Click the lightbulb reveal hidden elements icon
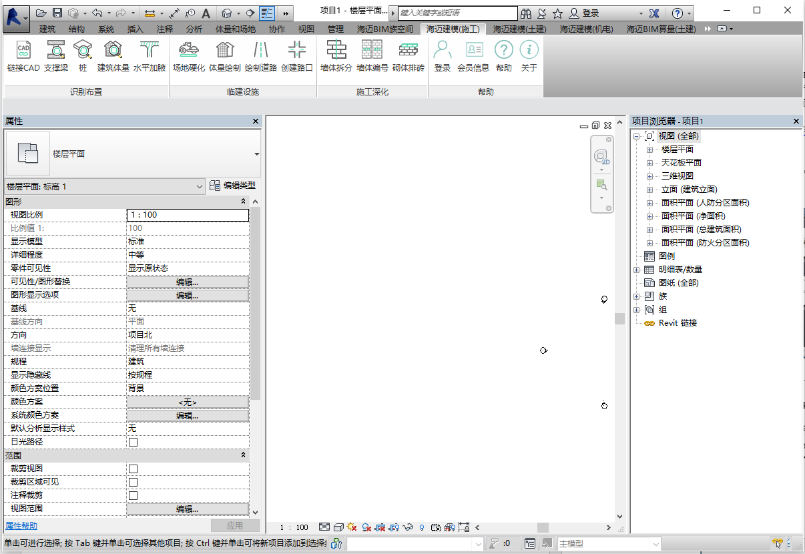The height and width of the screenshot is (554, 805). click(x=422, y=527)
